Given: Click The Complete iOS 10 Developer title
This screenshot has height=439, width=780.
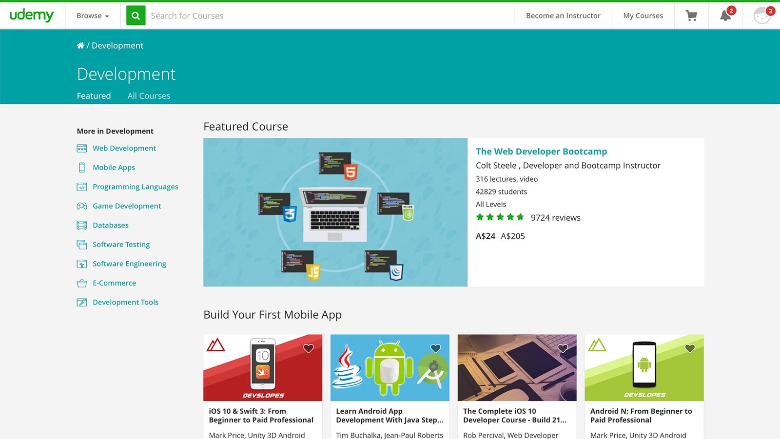Looking at the screenshot, I should click(515, 416).
